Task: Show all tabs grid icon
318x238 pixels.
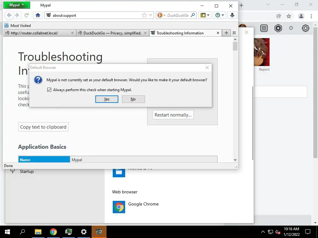Action: pos(234,33)
